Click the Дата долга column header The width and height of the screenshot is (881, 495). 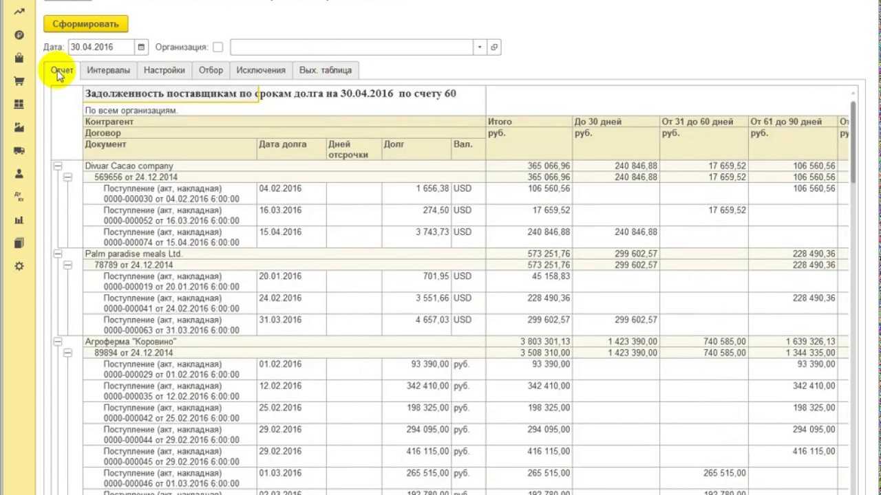pyautogui.click(x=292, y=149)
